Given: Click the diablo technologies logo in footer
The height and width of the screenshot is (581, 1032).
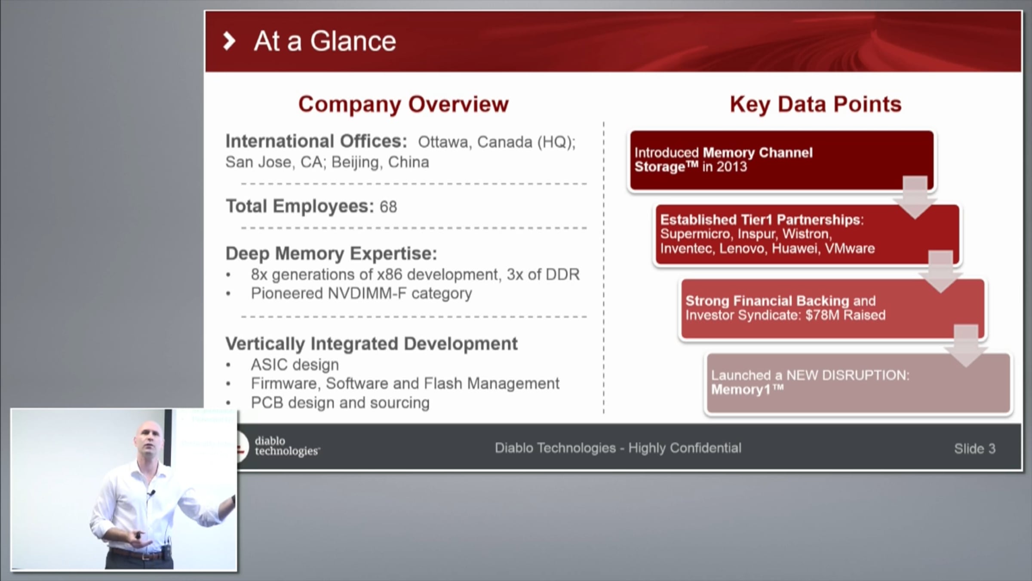Looking at the screenshot, I should tap(279, 447).
